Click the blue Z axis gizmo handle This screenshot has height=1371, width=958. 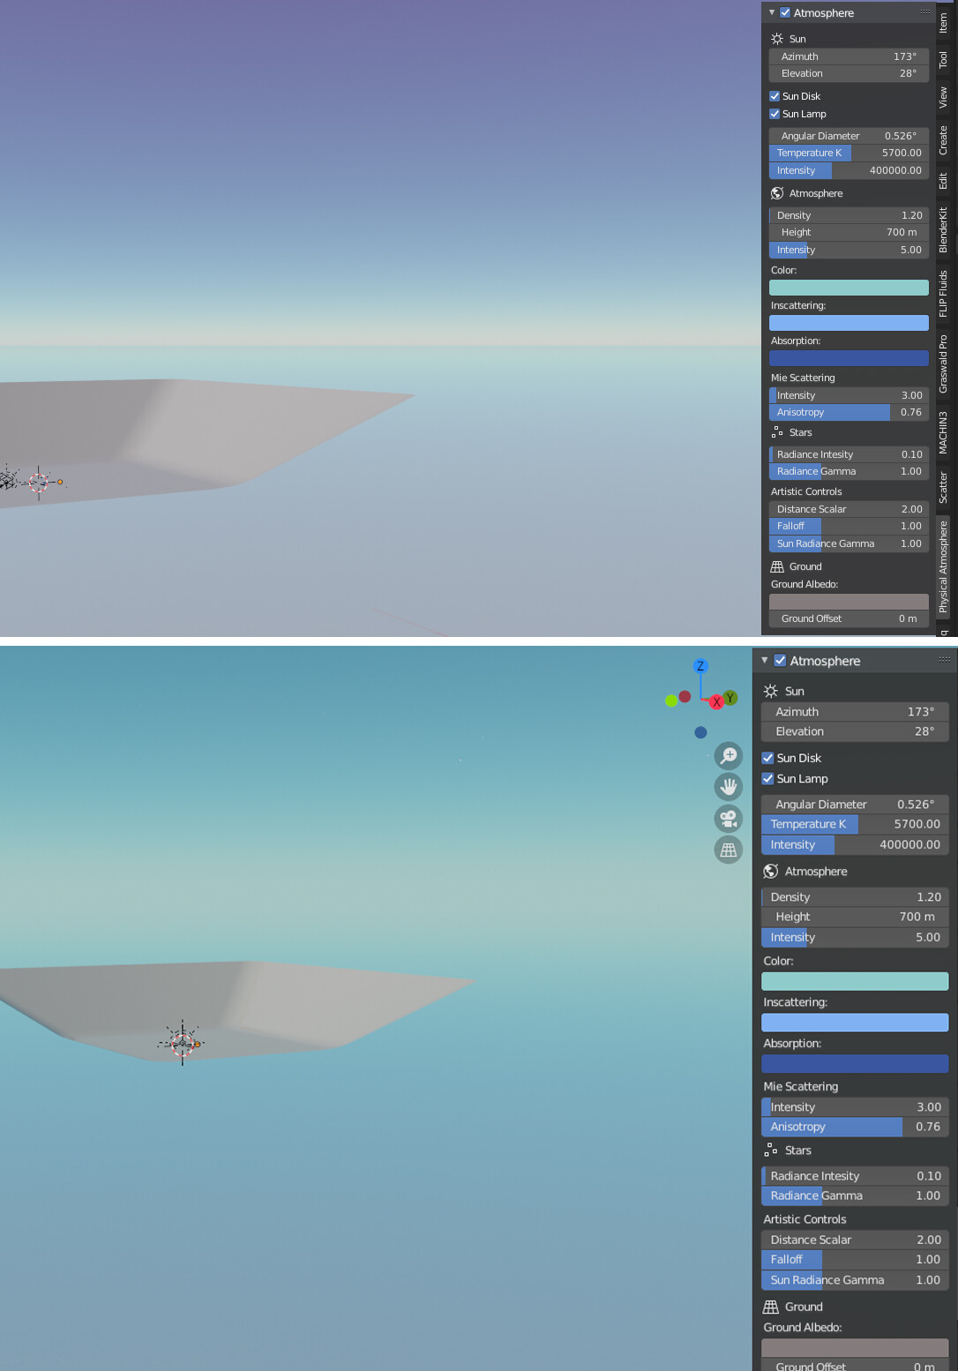[x=700, y=666]
